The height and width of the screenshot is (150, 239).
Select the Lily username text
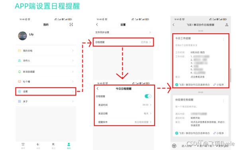[x=31, y=34]
